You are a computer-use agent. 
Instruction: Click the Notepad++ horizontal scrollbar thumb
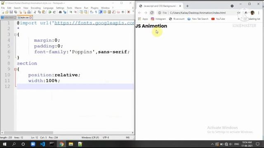[28, 132]
